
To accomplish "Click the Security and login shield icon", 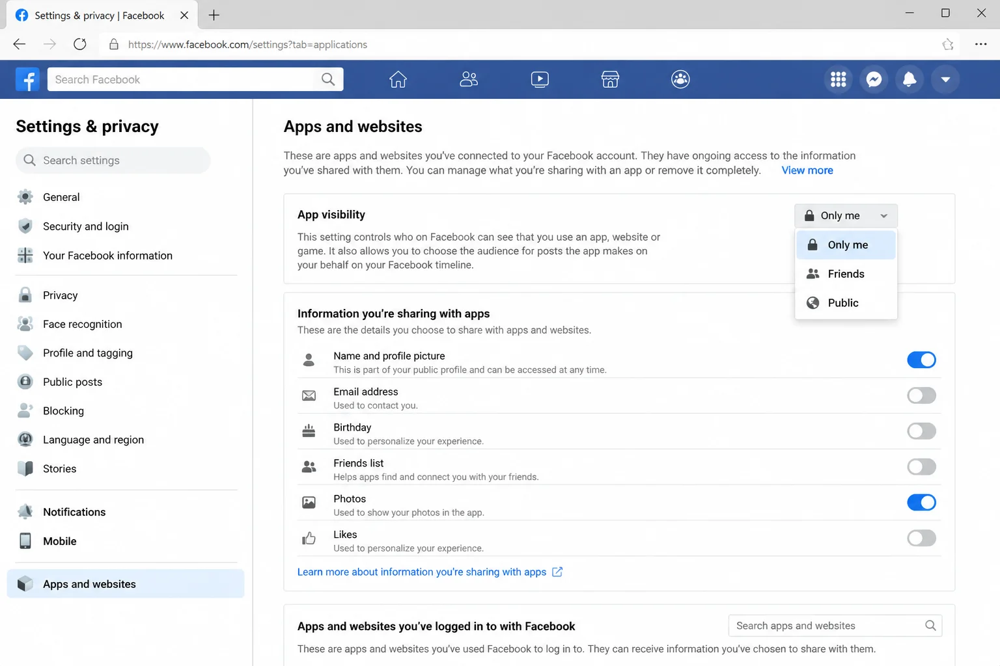I will [25, 226].
